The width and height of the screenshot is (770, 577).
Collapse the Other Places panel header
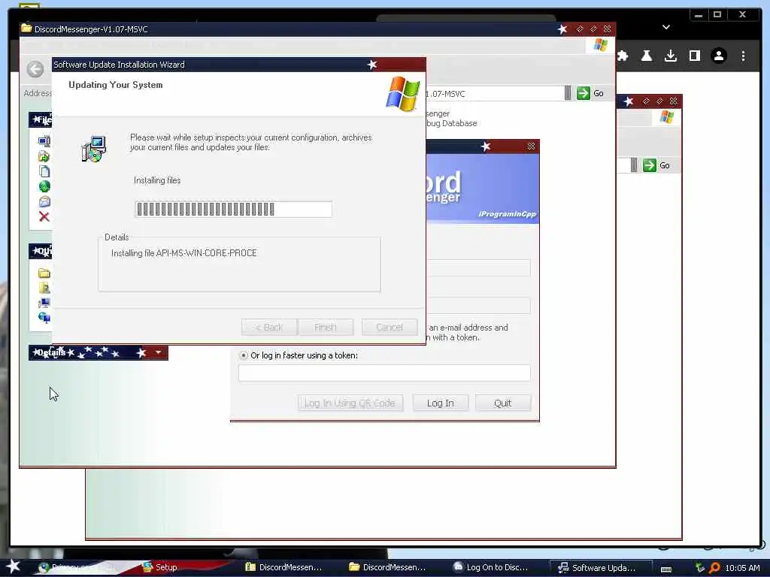41,251
